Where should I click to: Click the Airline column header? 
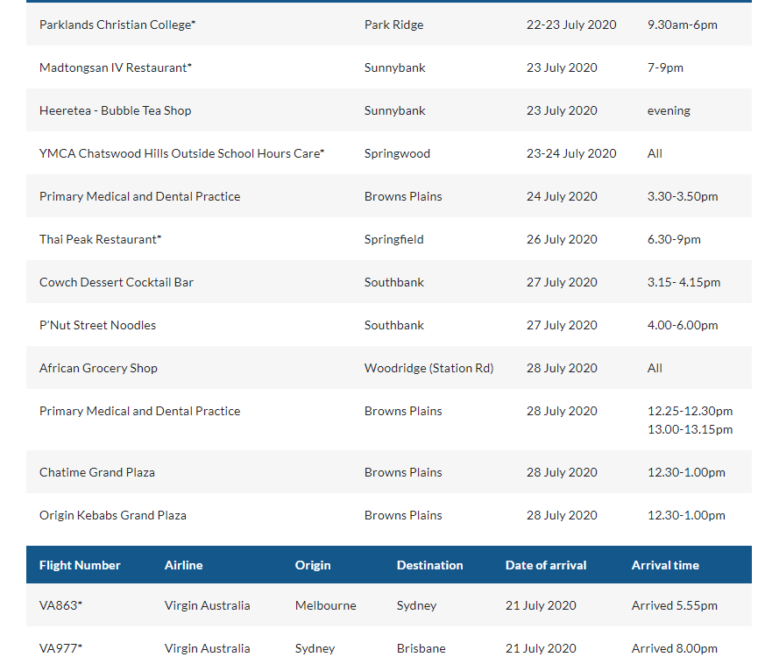(183, 565)
